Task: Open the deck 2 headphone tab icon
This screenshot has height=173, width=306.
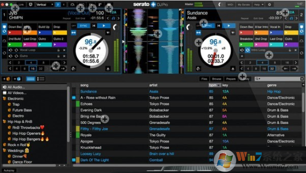Action: point(301,41)
